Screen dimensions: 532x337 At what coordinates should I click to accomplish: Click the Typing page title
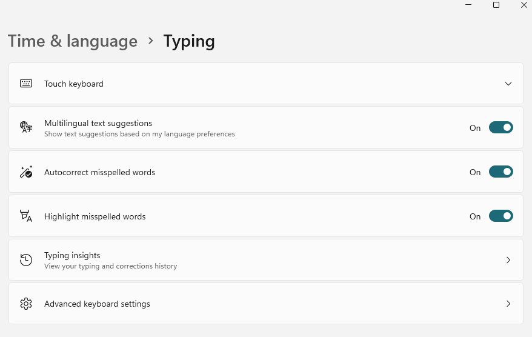click(x=189, y=42)
